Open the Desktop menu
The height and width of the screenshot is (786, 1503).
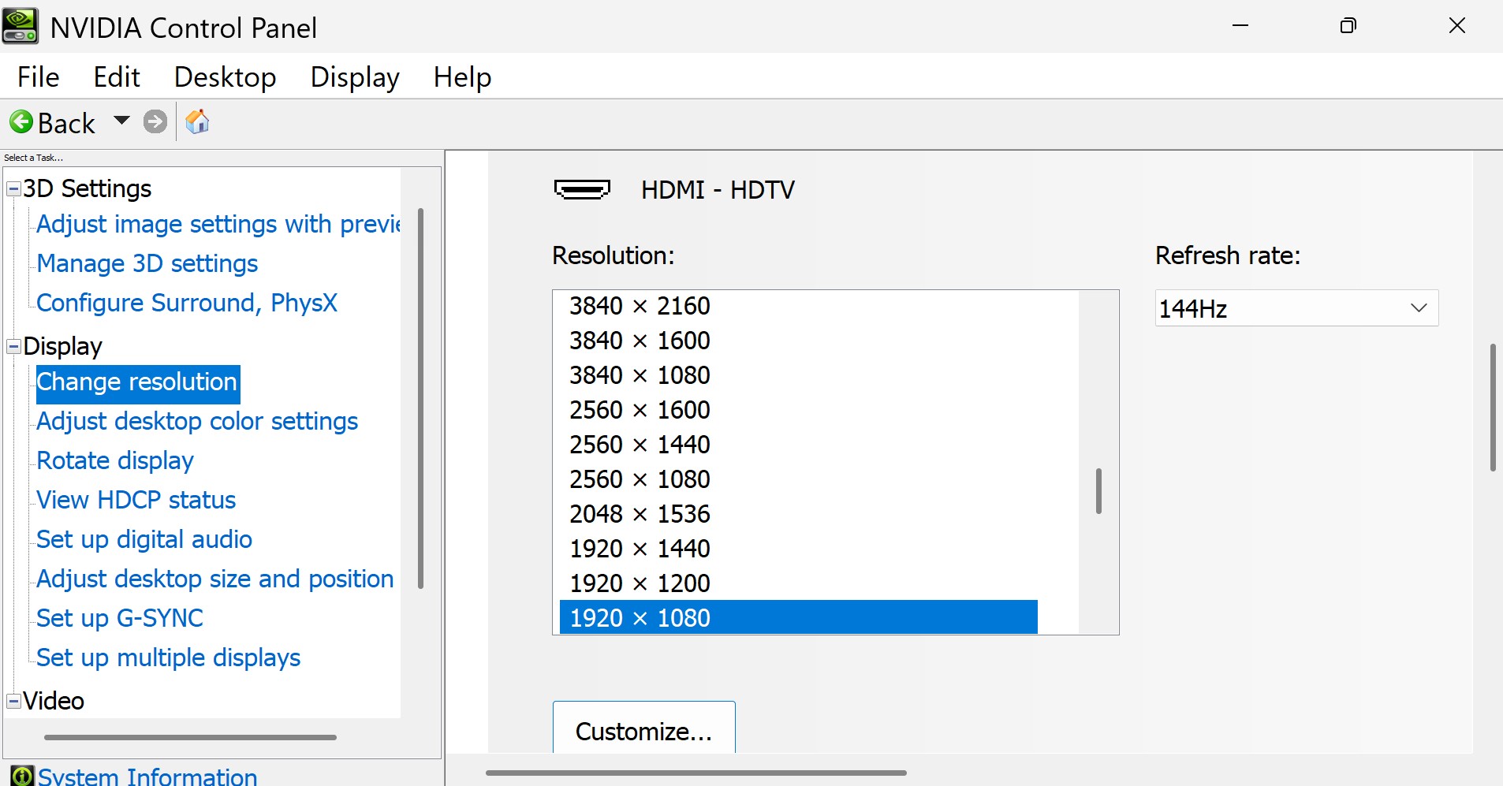coord(225,77)
